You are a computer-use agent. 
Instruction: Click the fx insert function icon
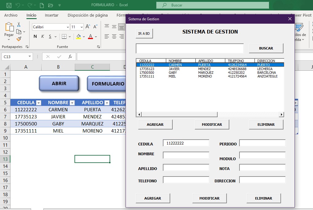(x=70, y=57)
